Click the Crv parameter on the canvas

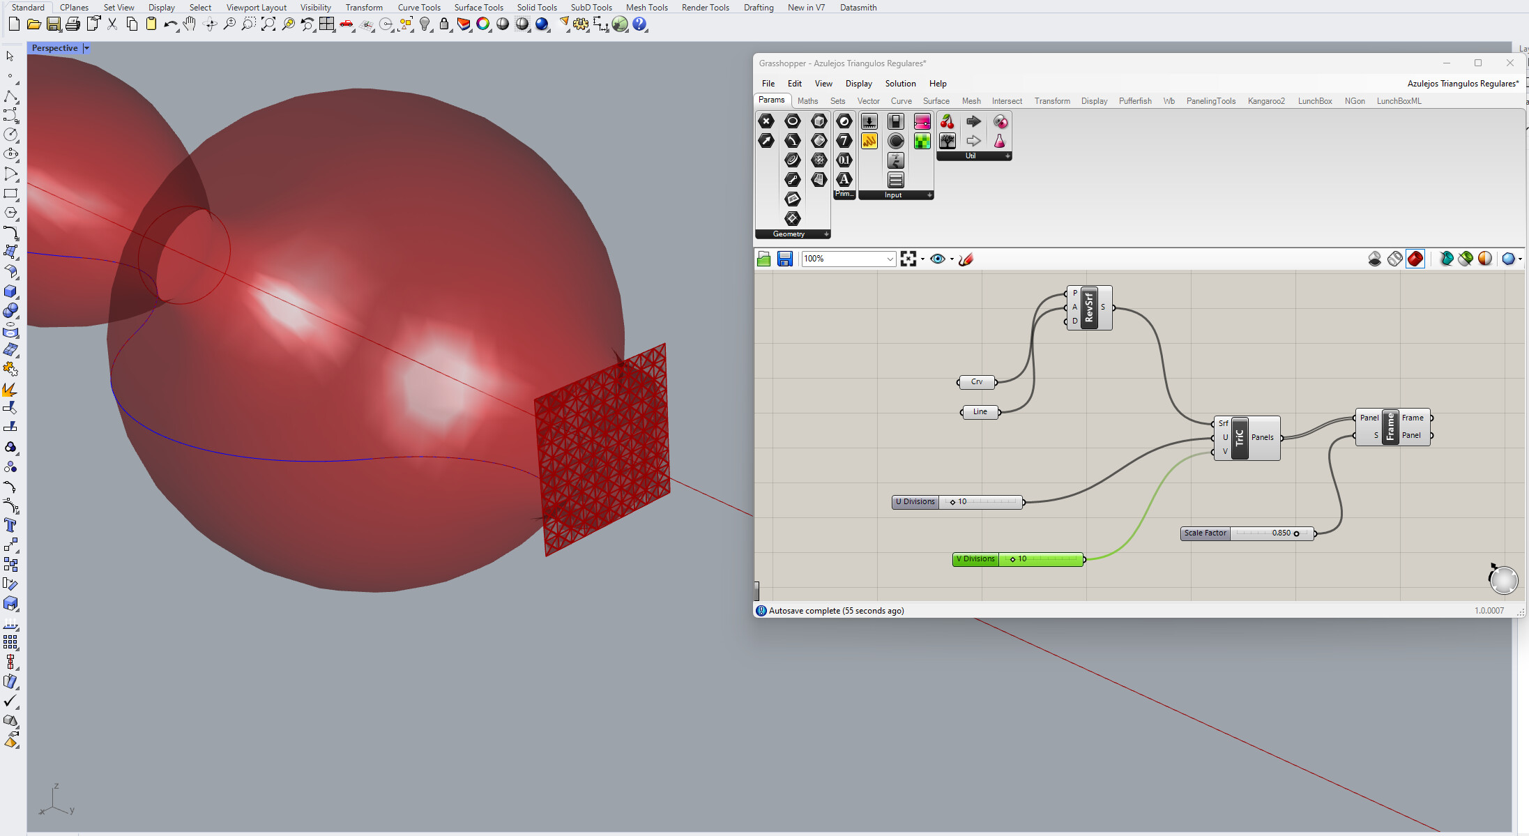click(x=975, y=382)
